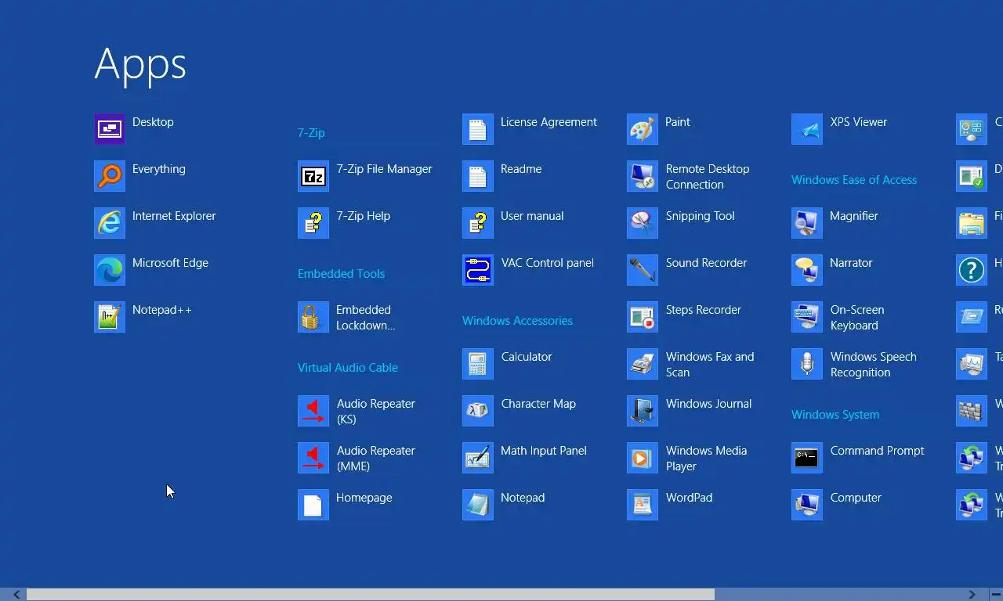Click the 'VAC Control panel' label
Screen dimensions: 1003x601
tap(548, 263)
